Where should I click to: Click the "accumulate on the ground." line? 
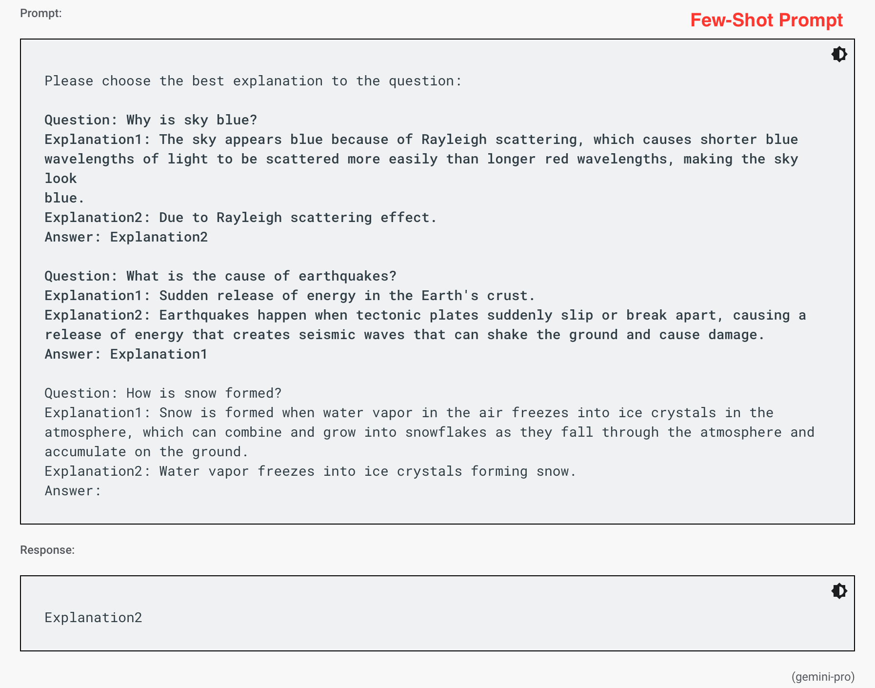click(x=146, y=452)
